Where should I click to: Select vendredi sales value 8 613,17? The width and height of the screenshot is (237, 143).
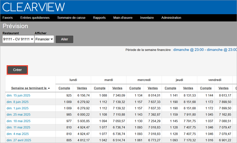point(225,95)
